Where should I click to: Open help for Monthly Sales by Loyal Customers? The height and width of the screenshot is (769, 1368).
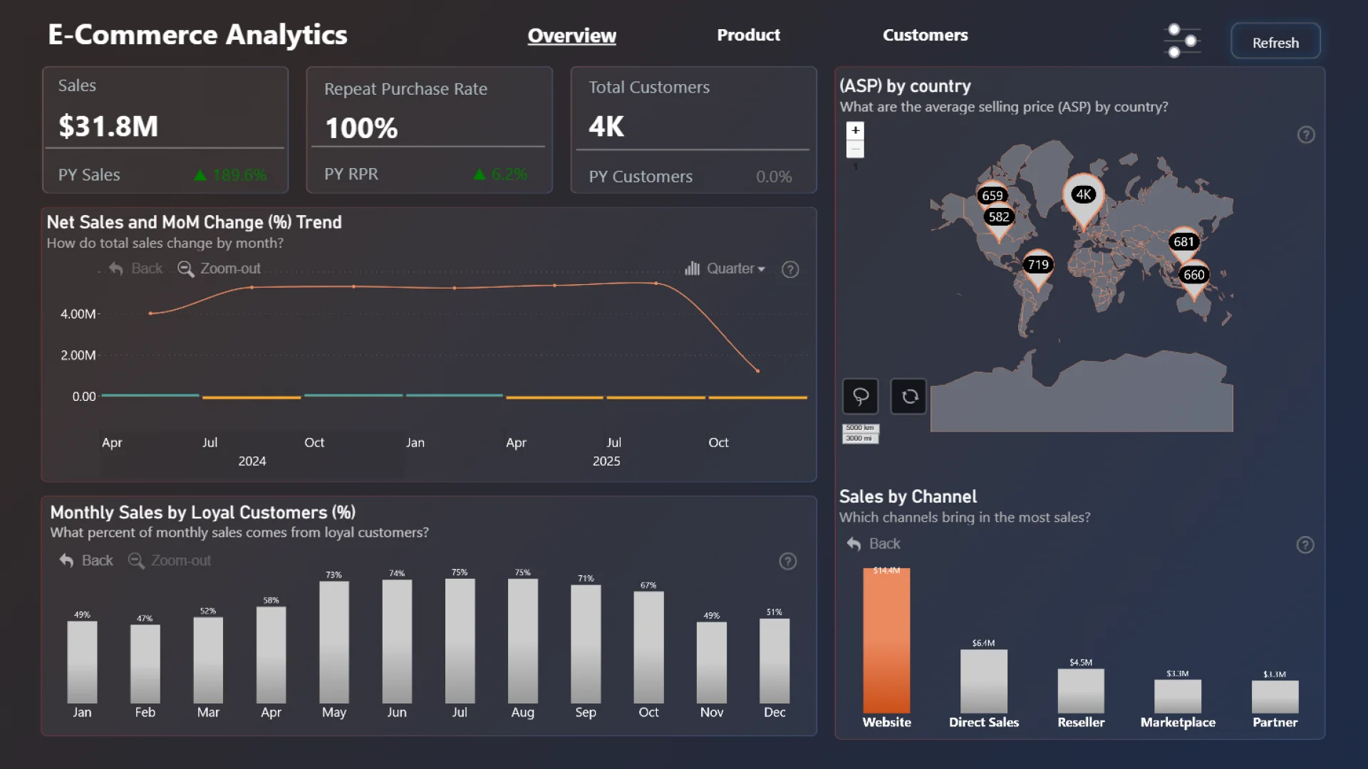pyautogui.click(x=787, y=561)
